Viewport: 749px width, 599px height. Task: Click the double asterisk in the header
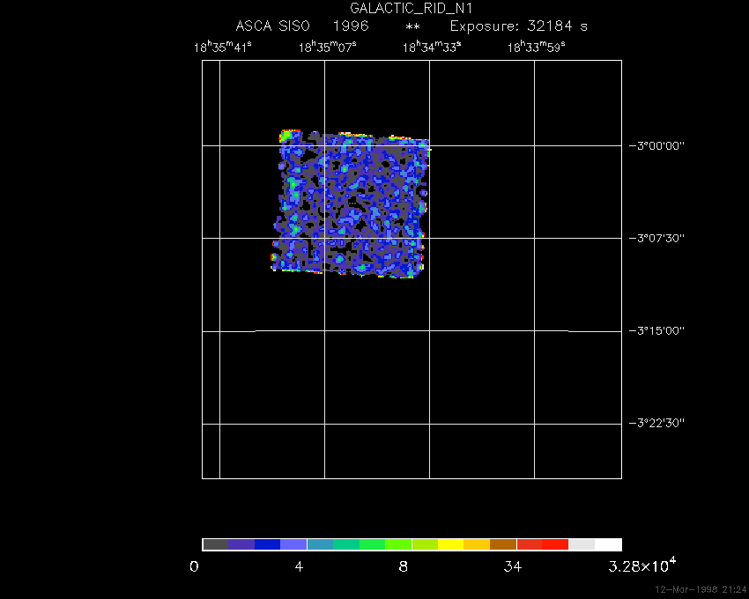pyautogui.click(x=412, y=26)
